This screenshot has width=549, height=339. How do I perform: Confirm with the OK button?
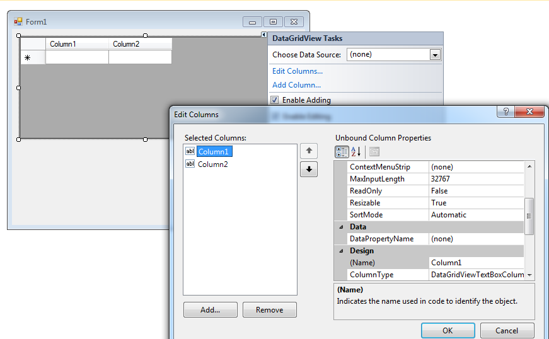point(448,331)
